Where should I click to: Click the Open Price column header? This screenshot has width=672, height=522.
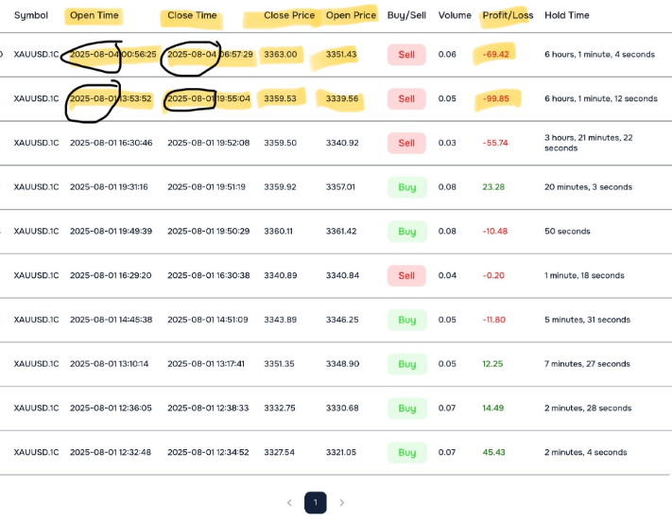[x=351, y=15]
